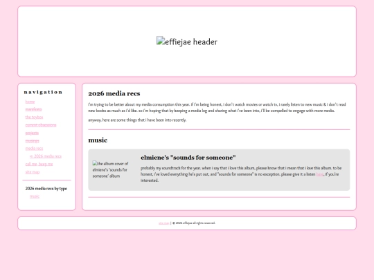This screenshot has width=374, height=280.
Task: Open the call me, beep me link
Action: (39, 164)
